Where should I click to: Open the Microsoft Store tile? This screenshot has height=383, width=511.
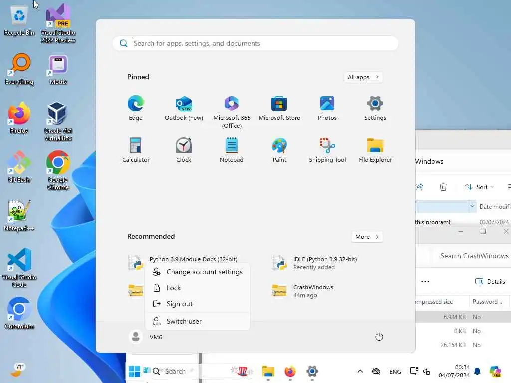point(279,108)
